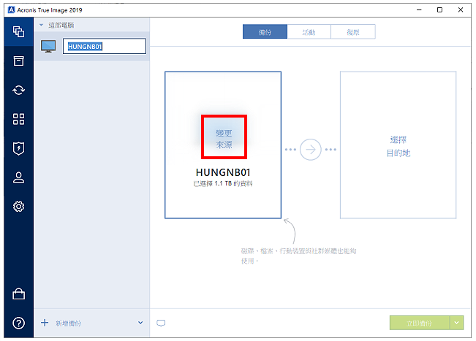Open the Tools grid icon

(18, 119)
